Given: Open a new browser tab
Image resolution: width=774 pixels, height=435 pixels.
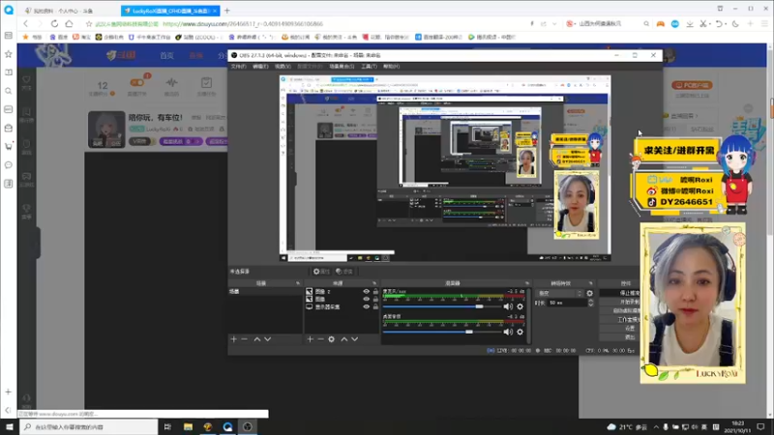Looking at the screenshot, I should point(227,11).
